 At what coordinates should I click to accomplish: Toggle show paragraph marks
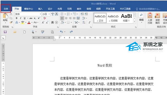point(90,22)
